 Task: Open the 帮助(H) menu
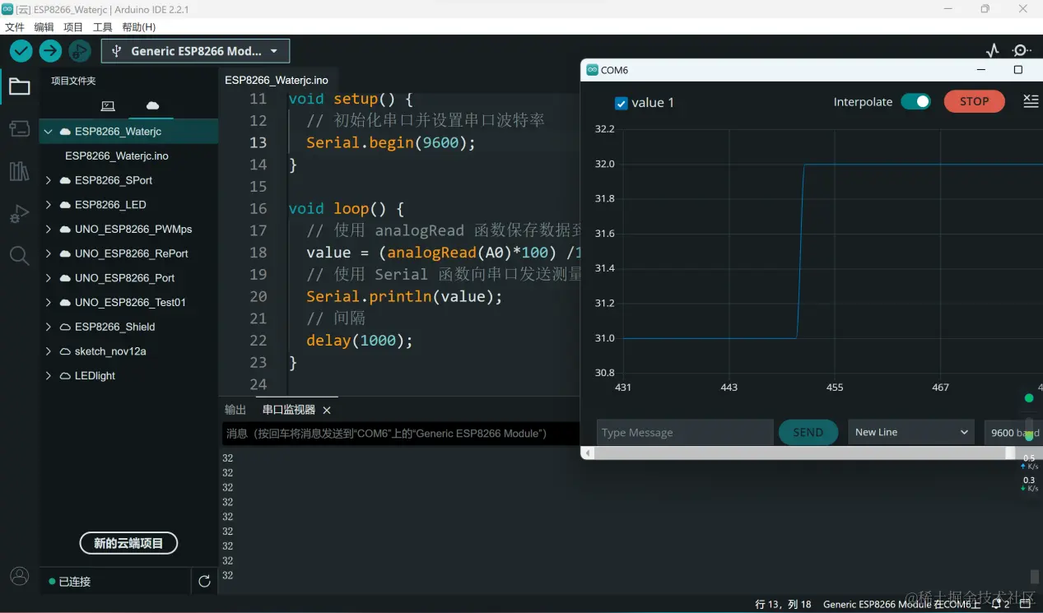139,27
